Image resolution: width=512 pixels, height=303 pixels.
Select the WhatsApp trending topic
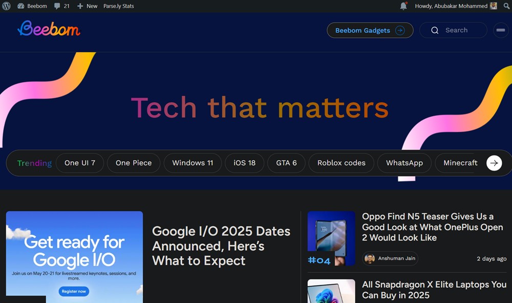(404, 163)
